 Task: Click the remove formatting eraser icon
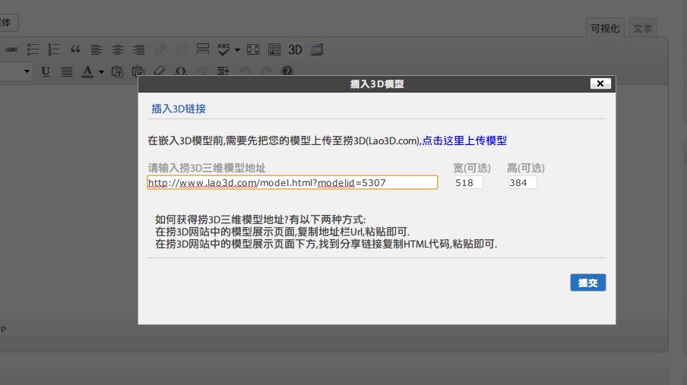click(160, 71)
